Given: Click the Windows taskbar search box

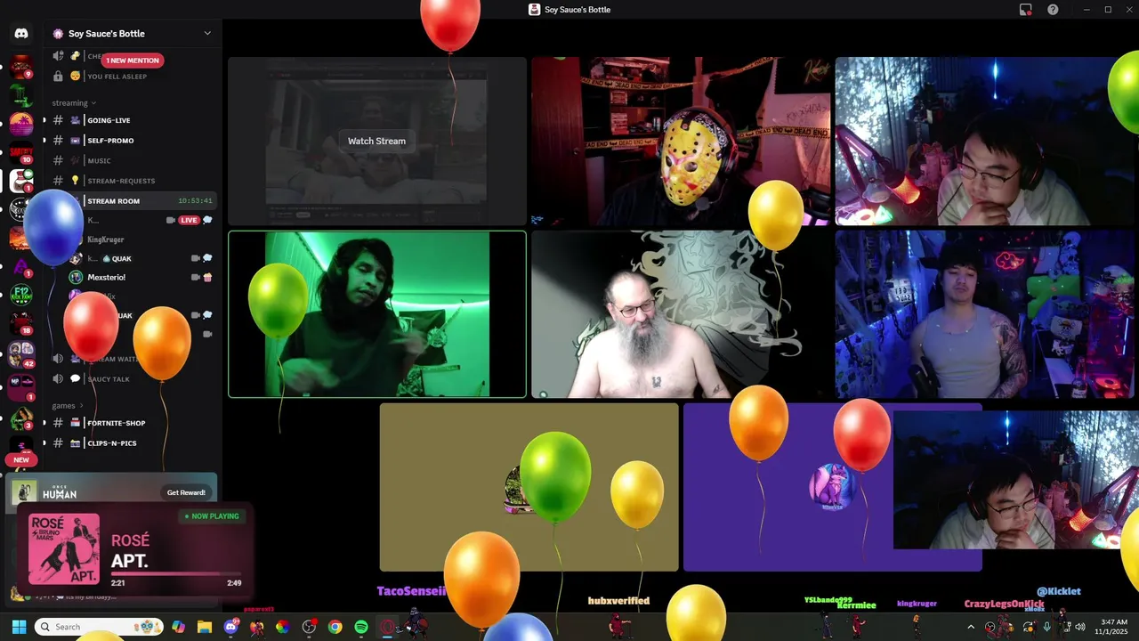Looking at the screenshot, I should coord(99,627).
